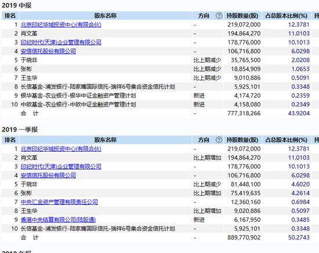Click share count 75,419,635
The height and width of the screenshot is (253, 319).
click(245, 193)
